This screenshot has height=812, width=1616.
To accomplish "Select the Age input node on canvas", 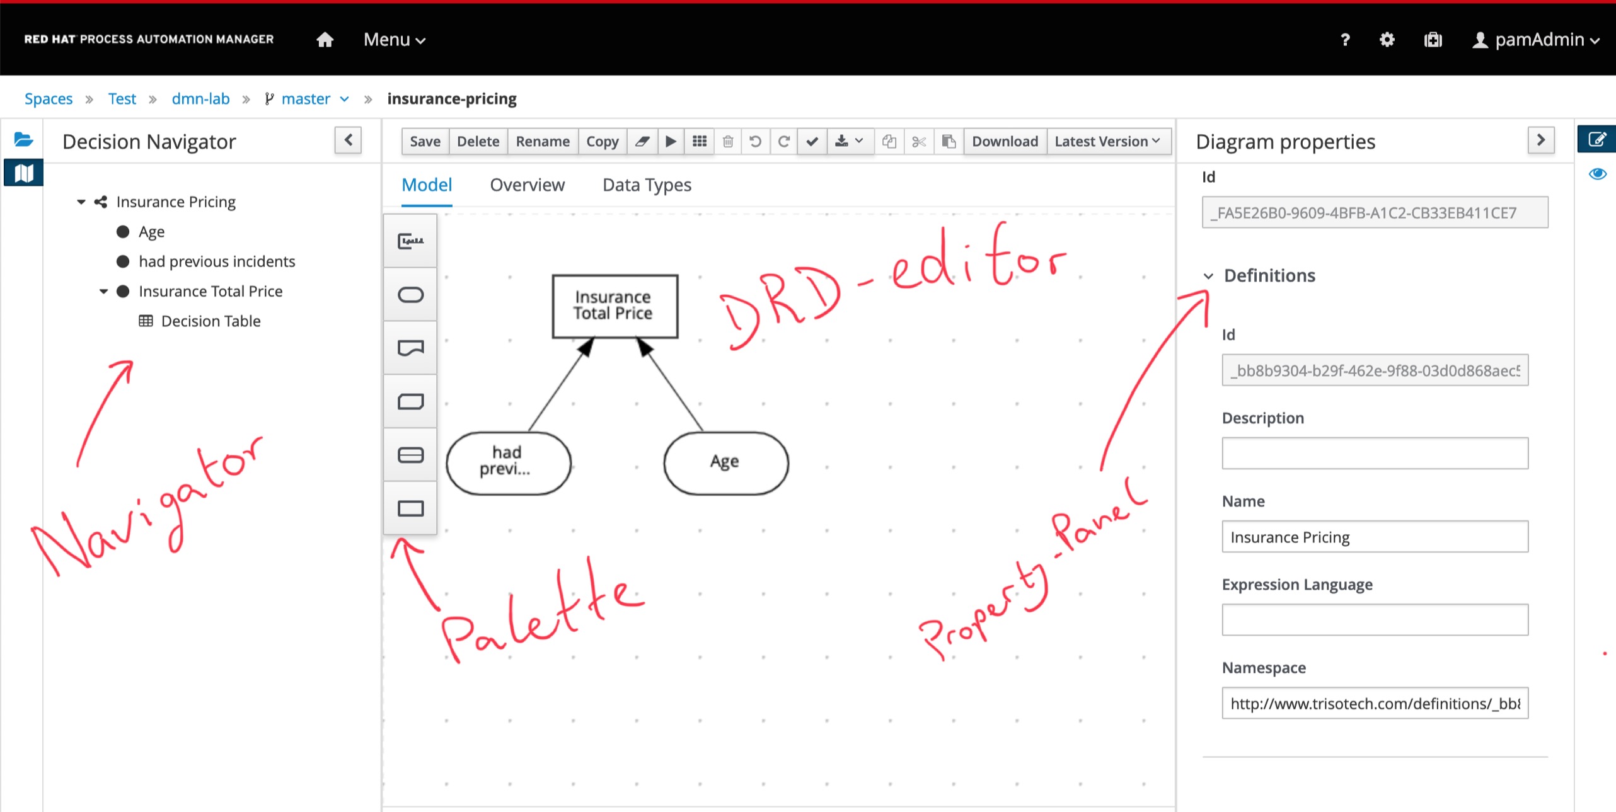I will click(725, 463).
